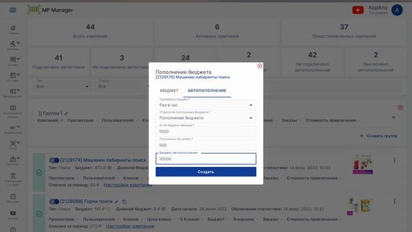Click green status icon of Горки поиск

point(39,213)
